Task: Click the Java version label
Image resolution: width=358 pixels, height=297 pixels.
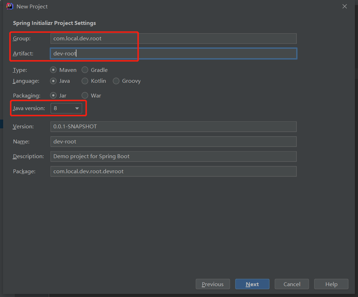Action: coord(29,108)
